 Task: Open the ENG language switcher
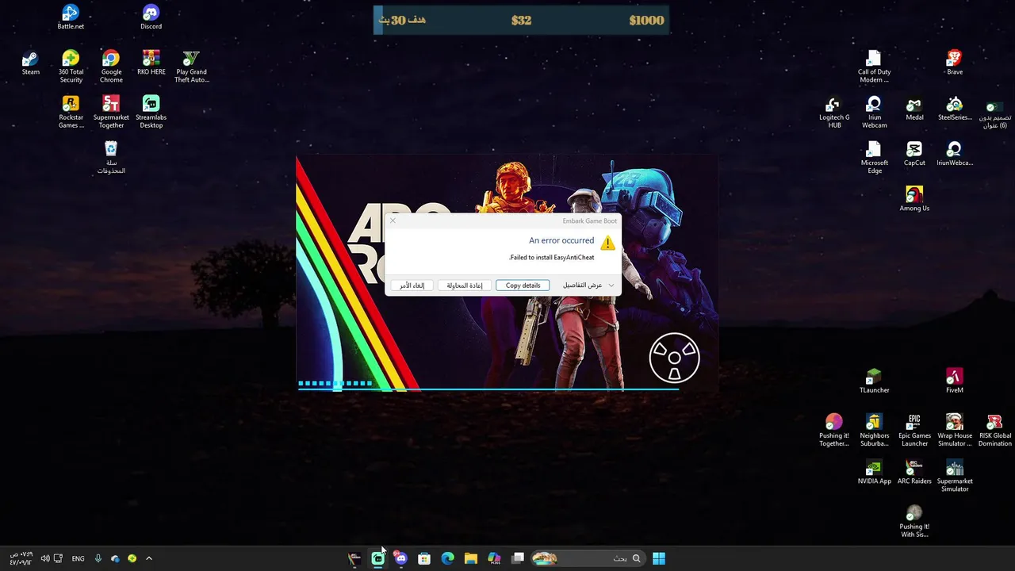pyautogui.click(x=78, y=558)
